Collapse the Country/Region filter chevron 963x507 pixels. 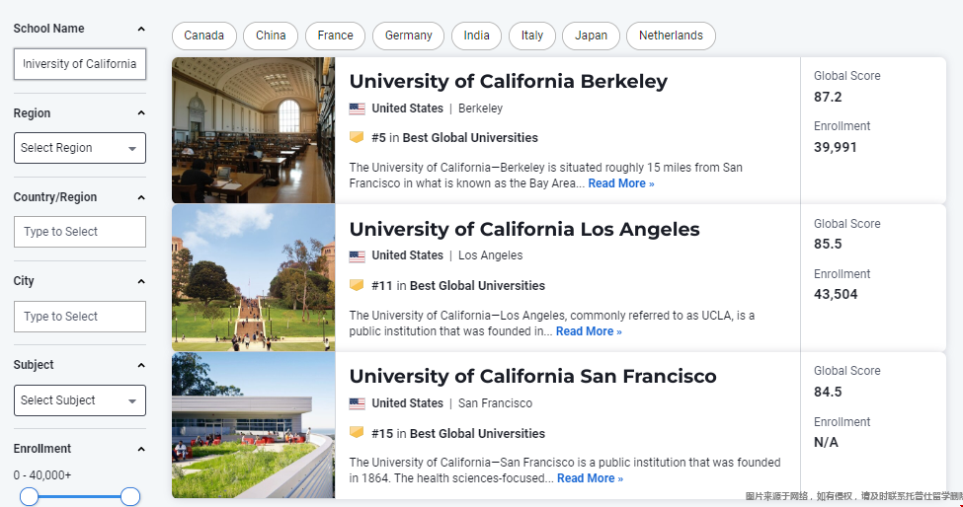(x=141, y=197)
